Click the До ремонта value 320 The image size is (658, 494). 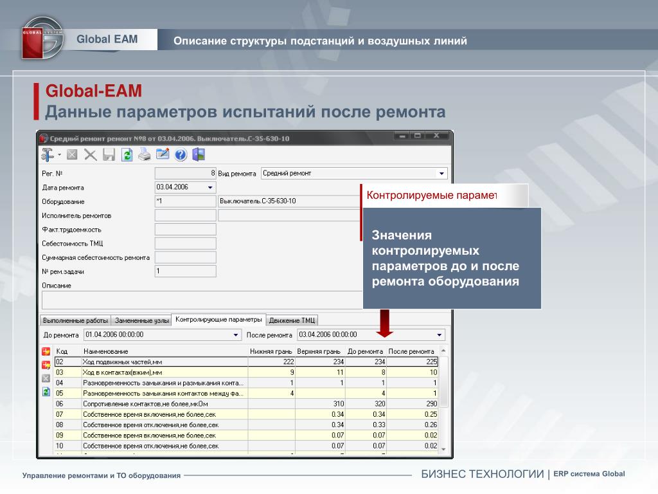point(366,404)
